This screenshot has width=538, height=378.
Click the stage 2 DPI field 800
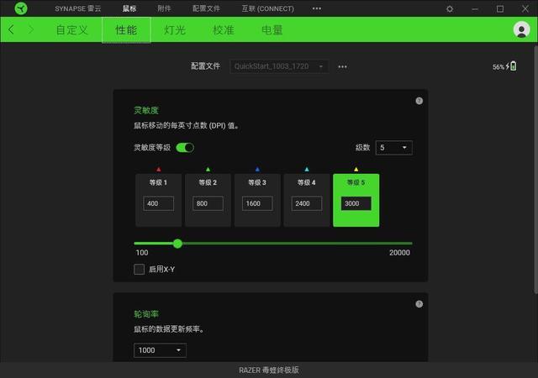coord(208,203)
